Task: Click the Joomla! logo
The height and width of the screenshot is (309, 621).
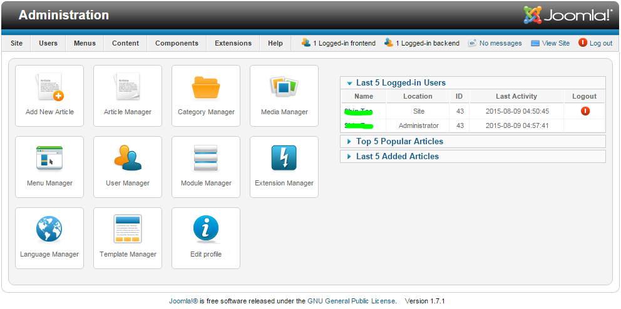Action: 568,14
